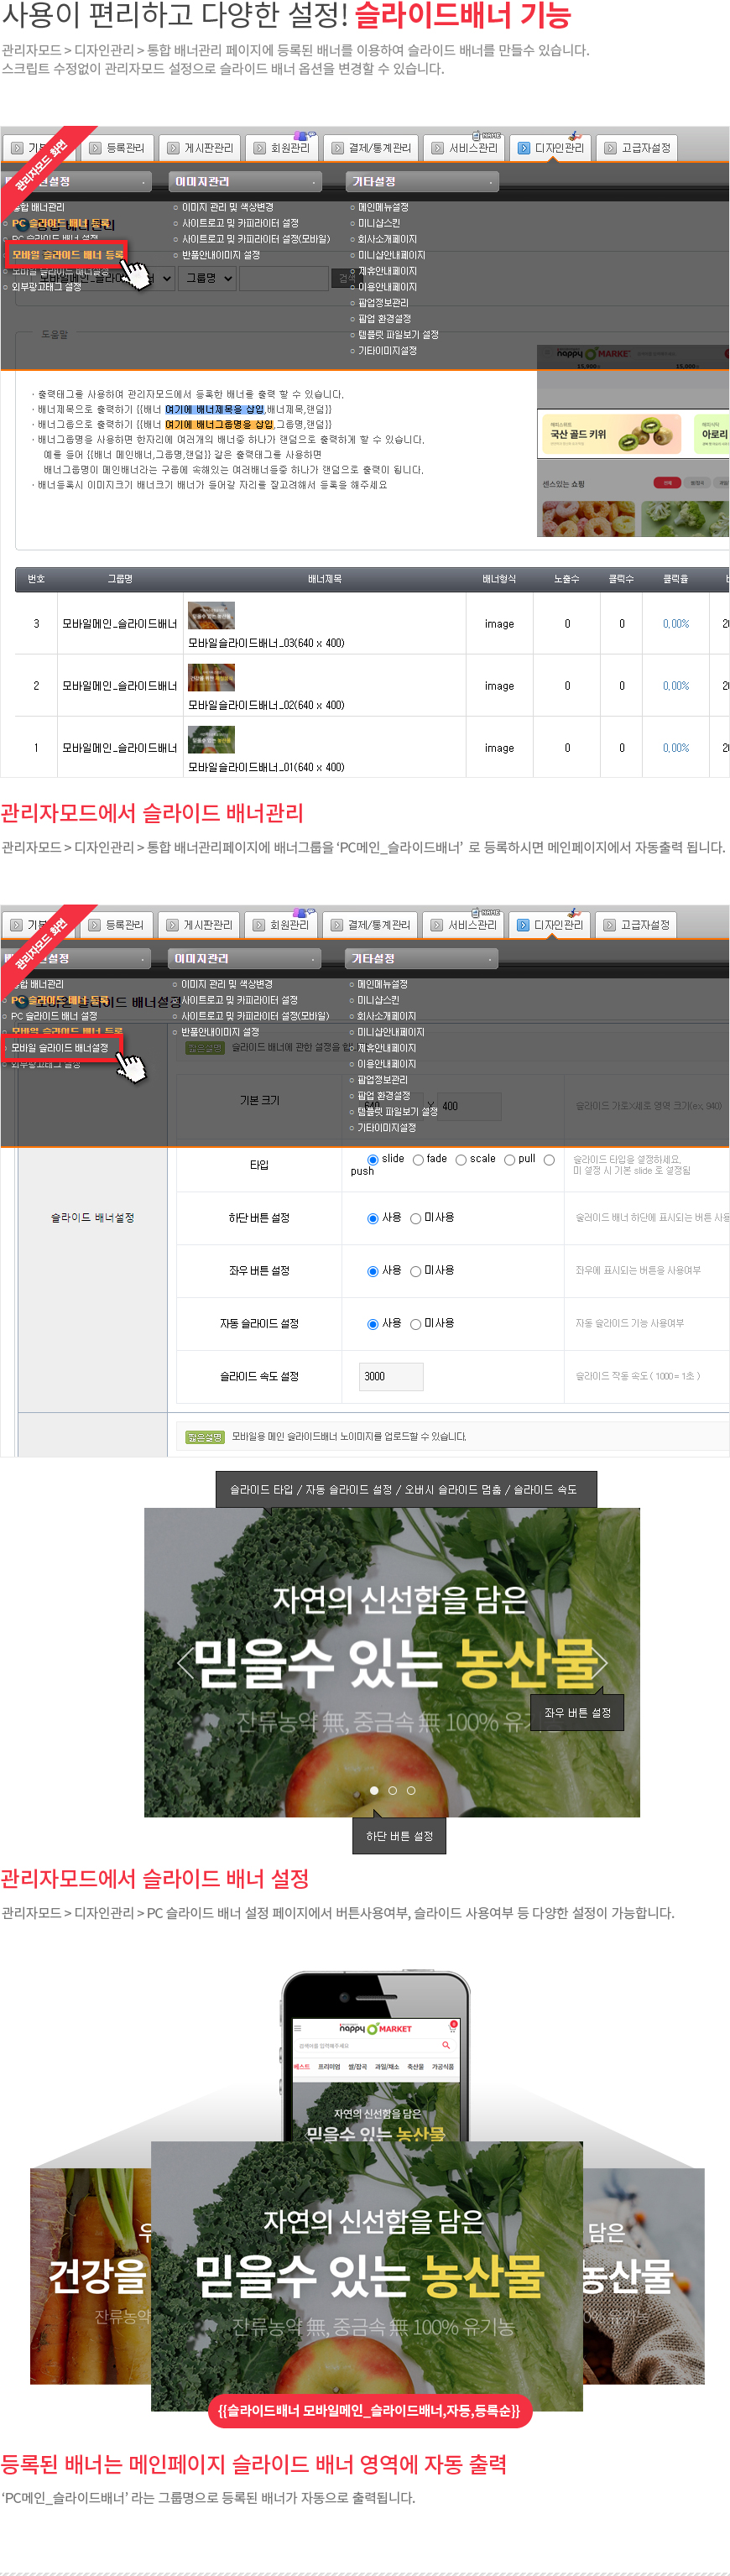Click arrow icon of 서비스관리 tab, lower screenshot

436,925
